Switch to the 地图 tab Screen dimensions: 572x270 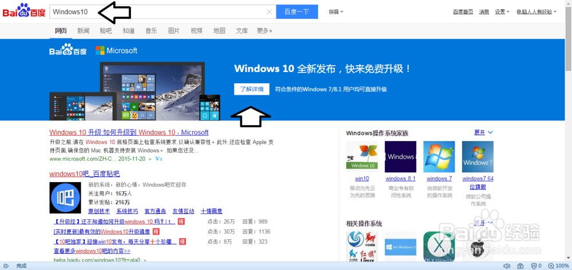point(219,31)
